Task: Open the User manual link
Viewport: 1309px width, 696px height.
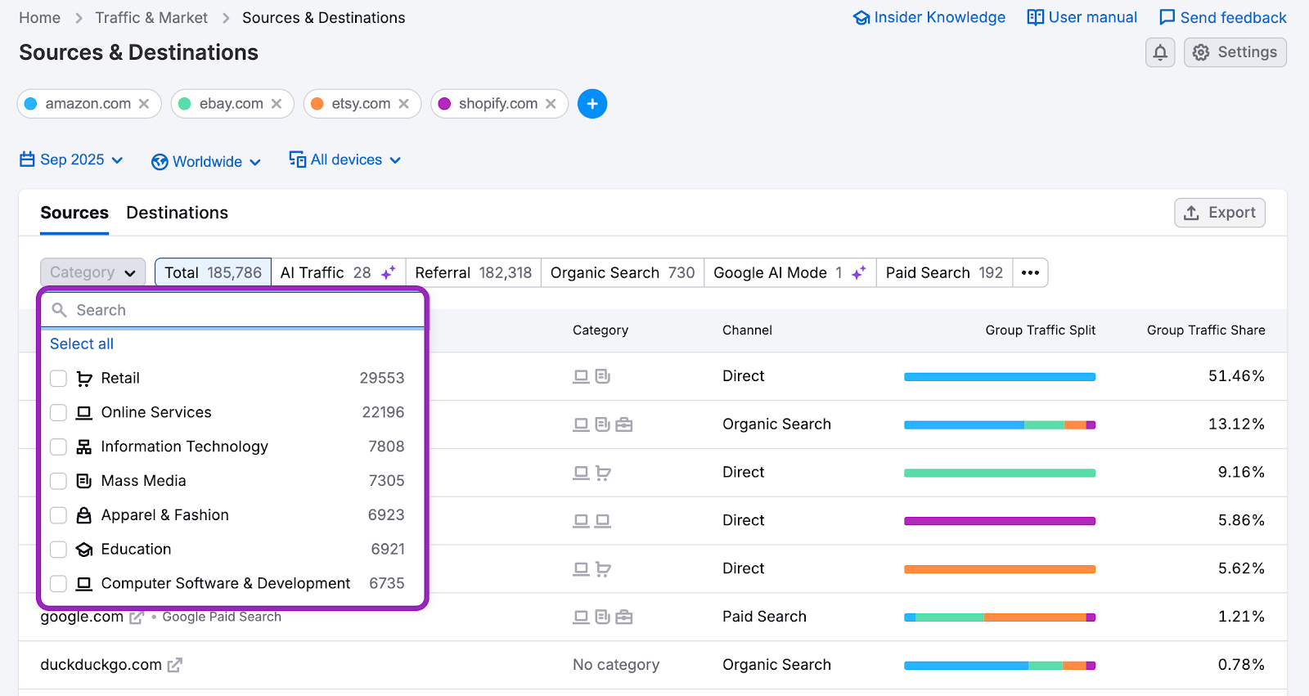Action: [x=1082, y=17]
